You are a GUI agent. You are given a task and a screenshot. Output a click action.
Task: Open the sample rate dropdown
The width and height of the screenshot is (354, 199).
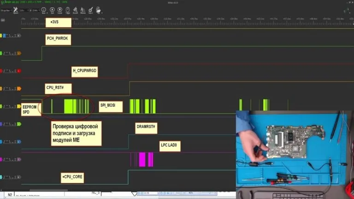[34, 11]
